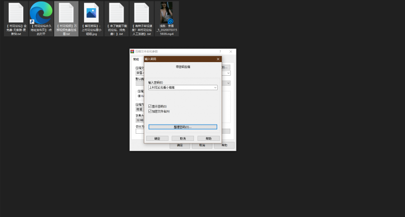Click the question mark help icon in the title bar
Image resolution: width=405 pixels, height=217 pixels.
tap(220, 51)
